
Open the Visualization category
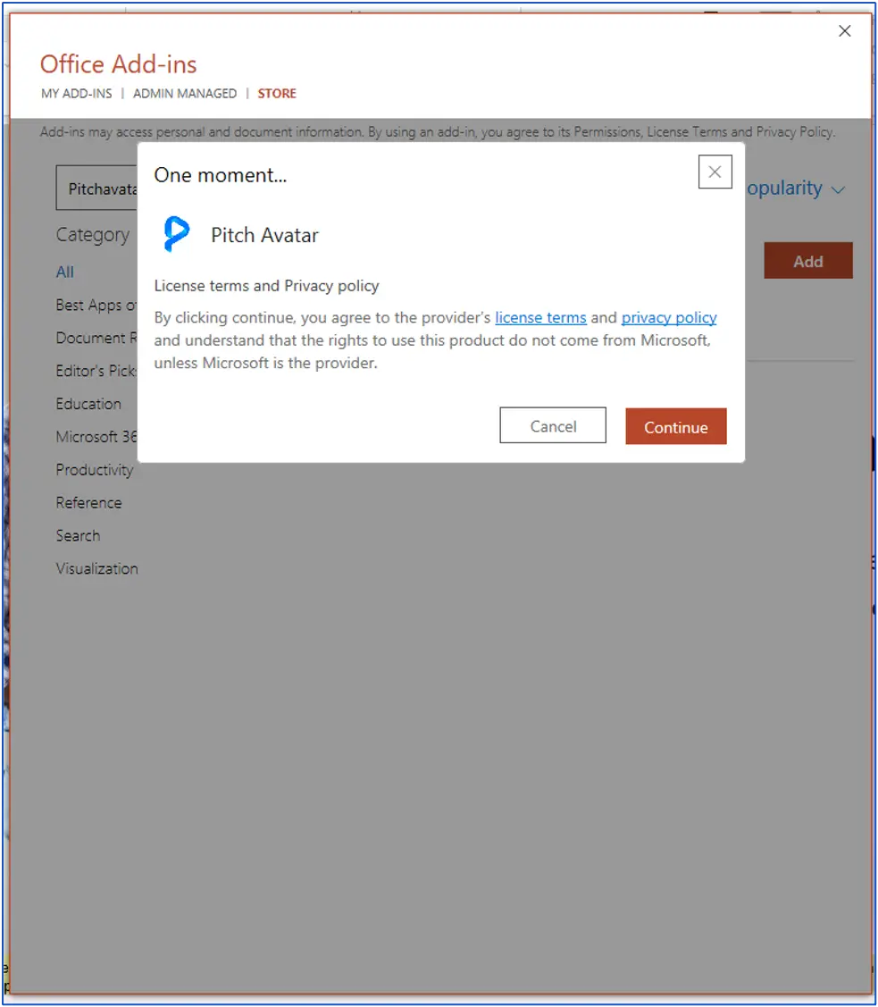point(96,568)
